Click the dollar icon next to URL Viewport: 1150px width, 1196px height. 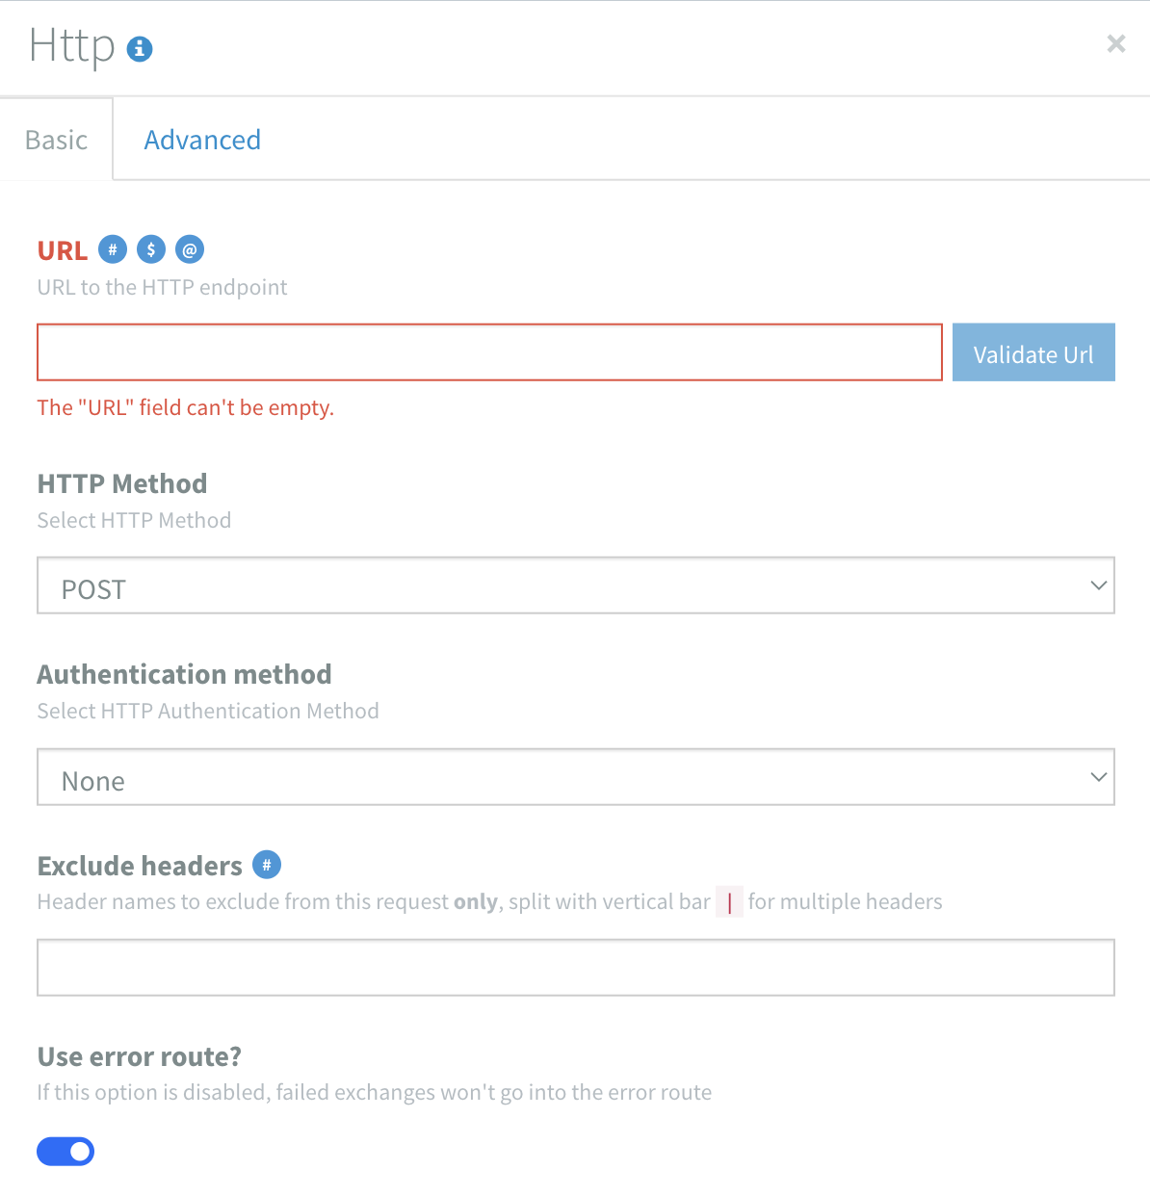(x=151, y=249)
